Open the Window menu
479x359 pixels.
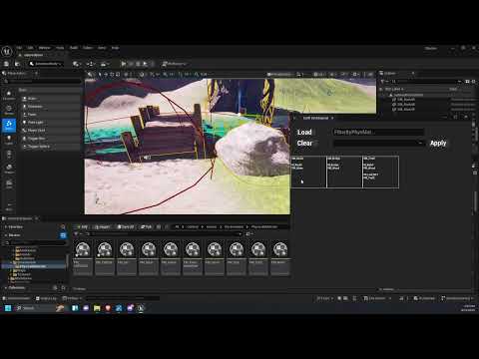pyautogui.click(x=44, y=48)
